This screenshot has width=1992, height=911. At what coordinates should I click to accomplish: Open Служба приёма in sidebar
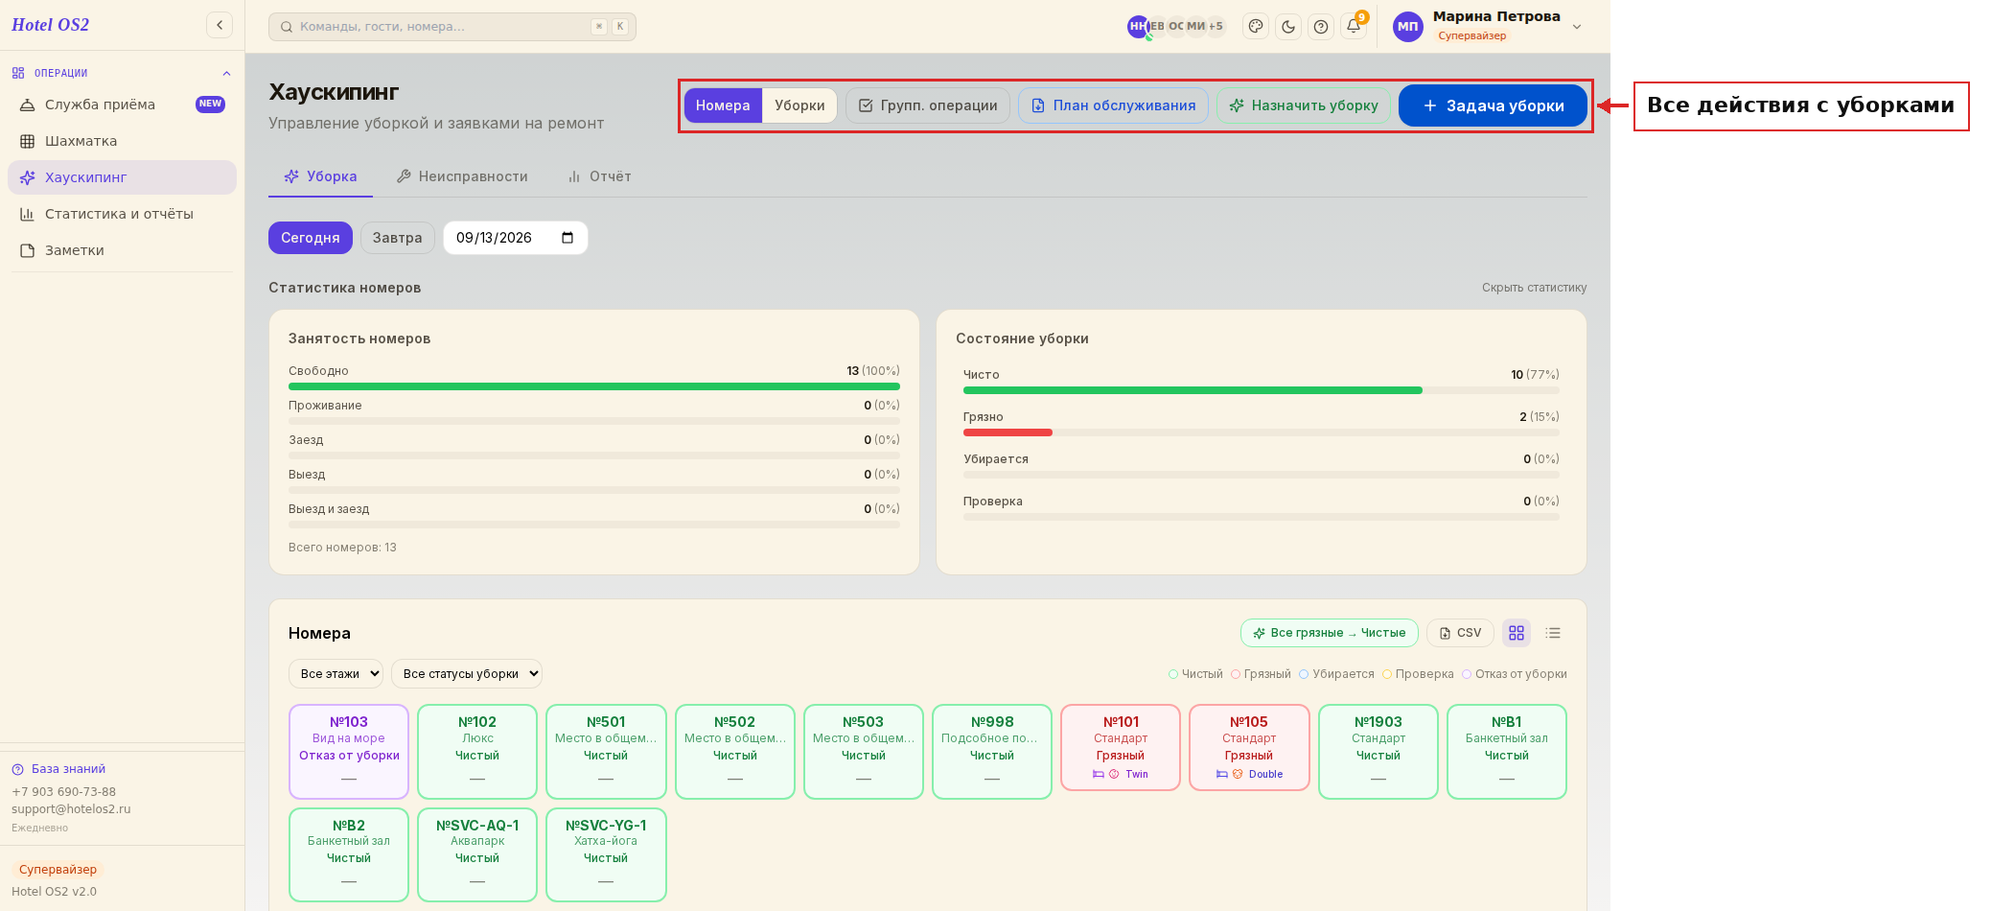(x=122, y=105)
